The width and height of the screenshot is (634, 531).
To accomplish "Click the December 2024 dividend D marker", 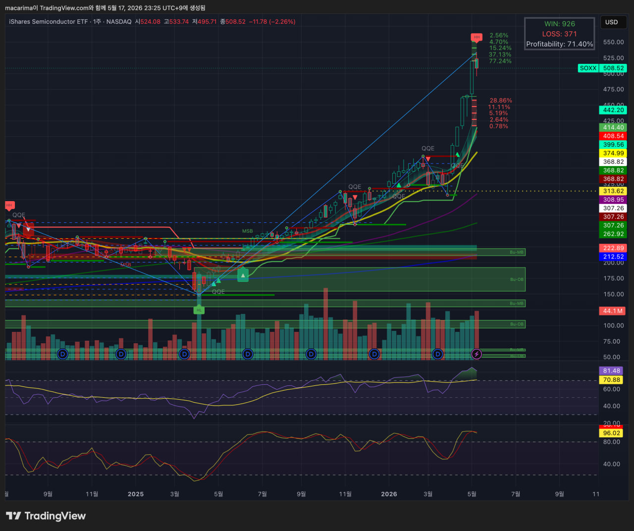I will (x=121, y=354).
